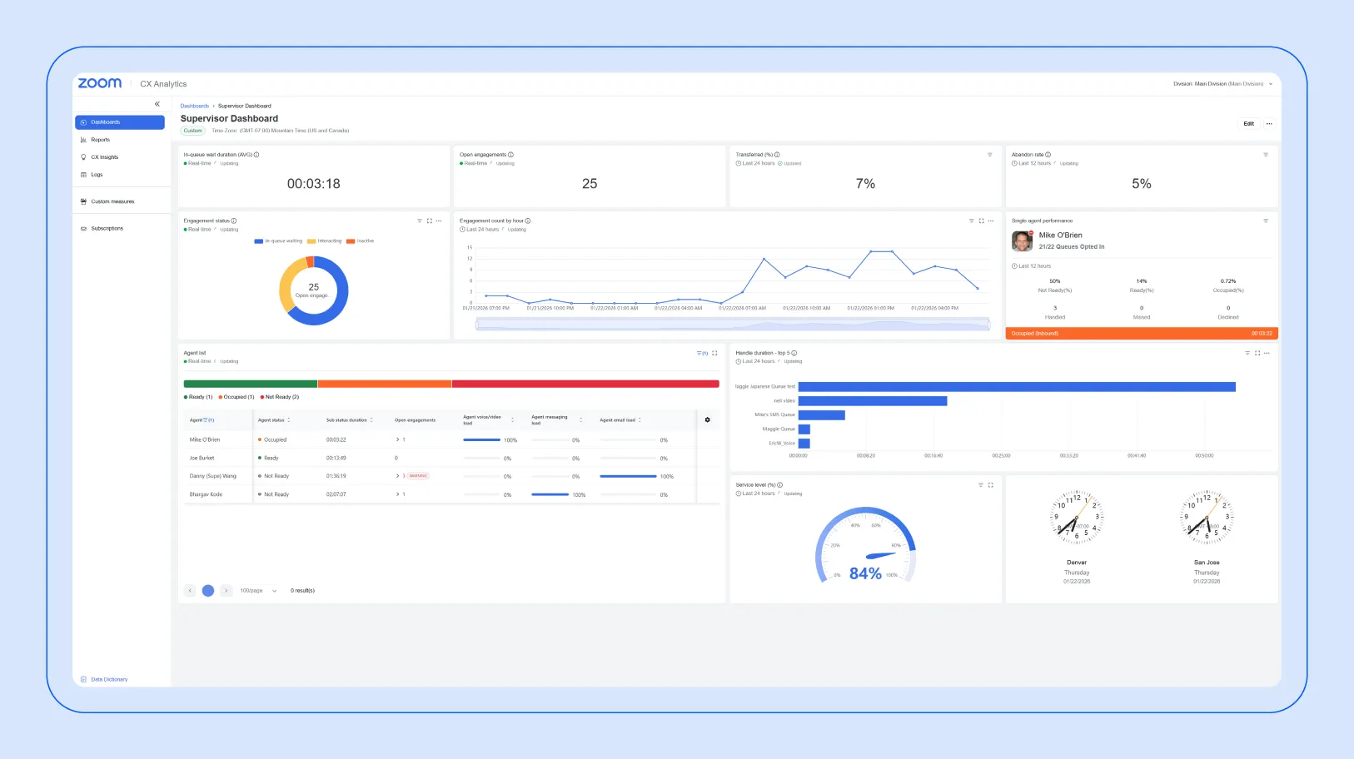Screen dimensions: 1354x759
Task: Open Dashboards via the breadcrumb link
Action: coord(194,106)
